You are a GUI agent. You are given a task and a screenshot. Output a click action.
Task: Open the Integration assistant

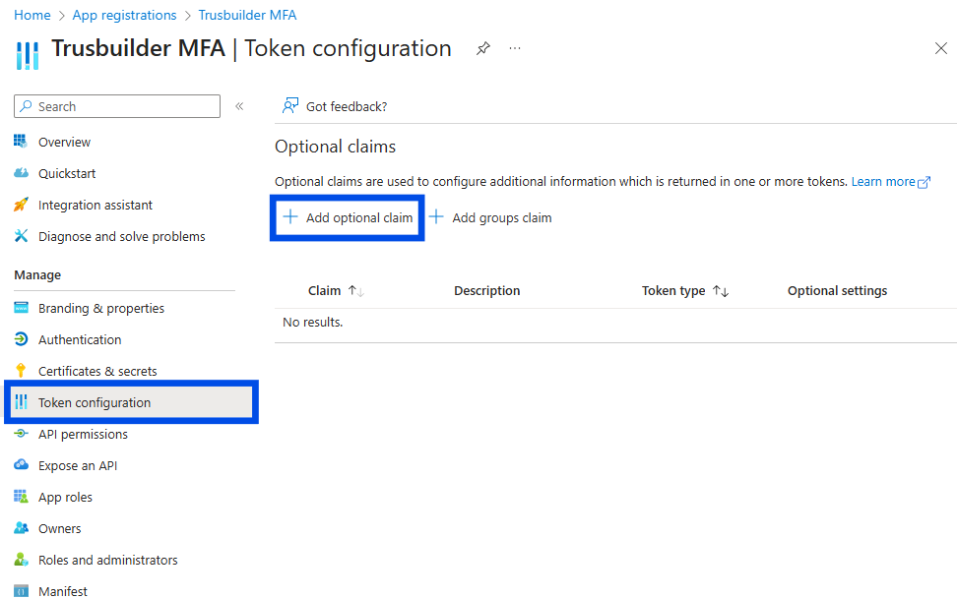click(x=96, y=204)
